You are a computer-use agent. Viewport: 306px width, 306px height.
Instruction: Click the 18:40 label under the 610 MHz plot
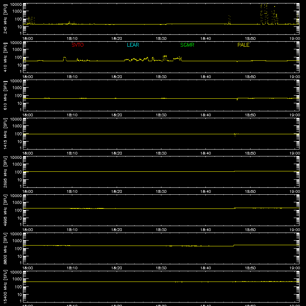[206, 115]
